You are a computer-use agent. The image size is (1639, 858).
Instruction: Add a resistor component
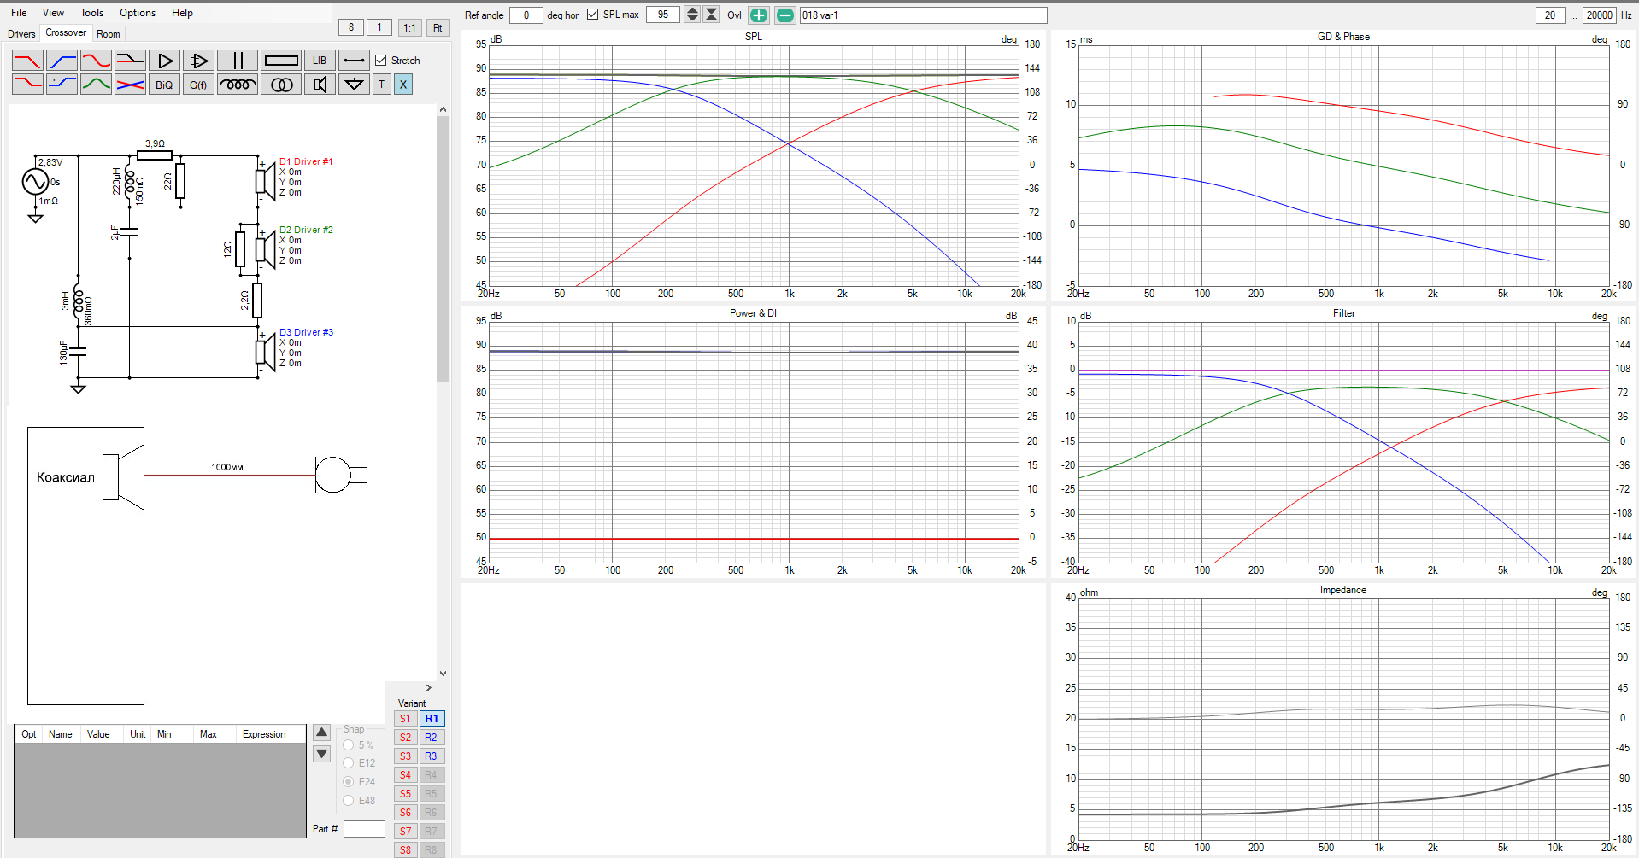click(280, 61)
